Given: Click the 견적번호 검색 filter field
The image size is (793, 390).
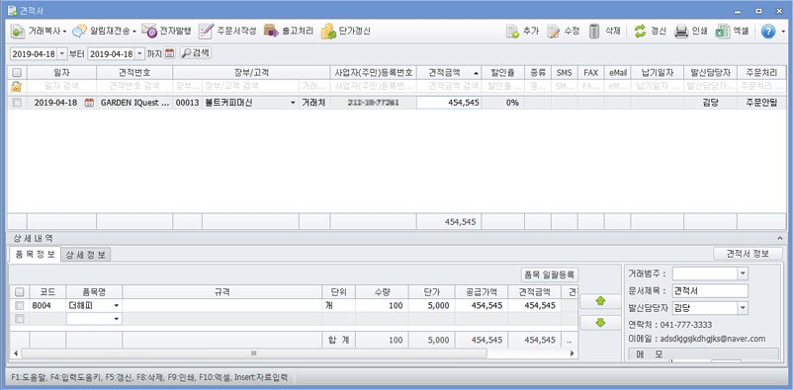Looking at the screenshot, I should tap(134, 86).
